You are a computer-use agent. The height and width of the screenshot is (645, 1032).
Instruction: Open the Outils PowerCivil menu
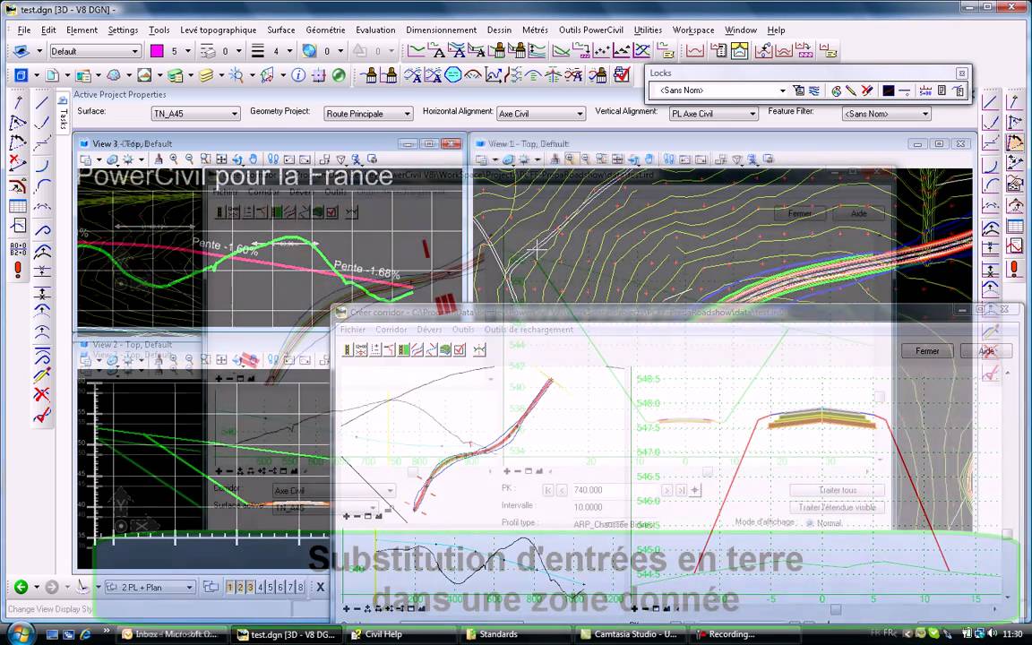tap(591, 30)
